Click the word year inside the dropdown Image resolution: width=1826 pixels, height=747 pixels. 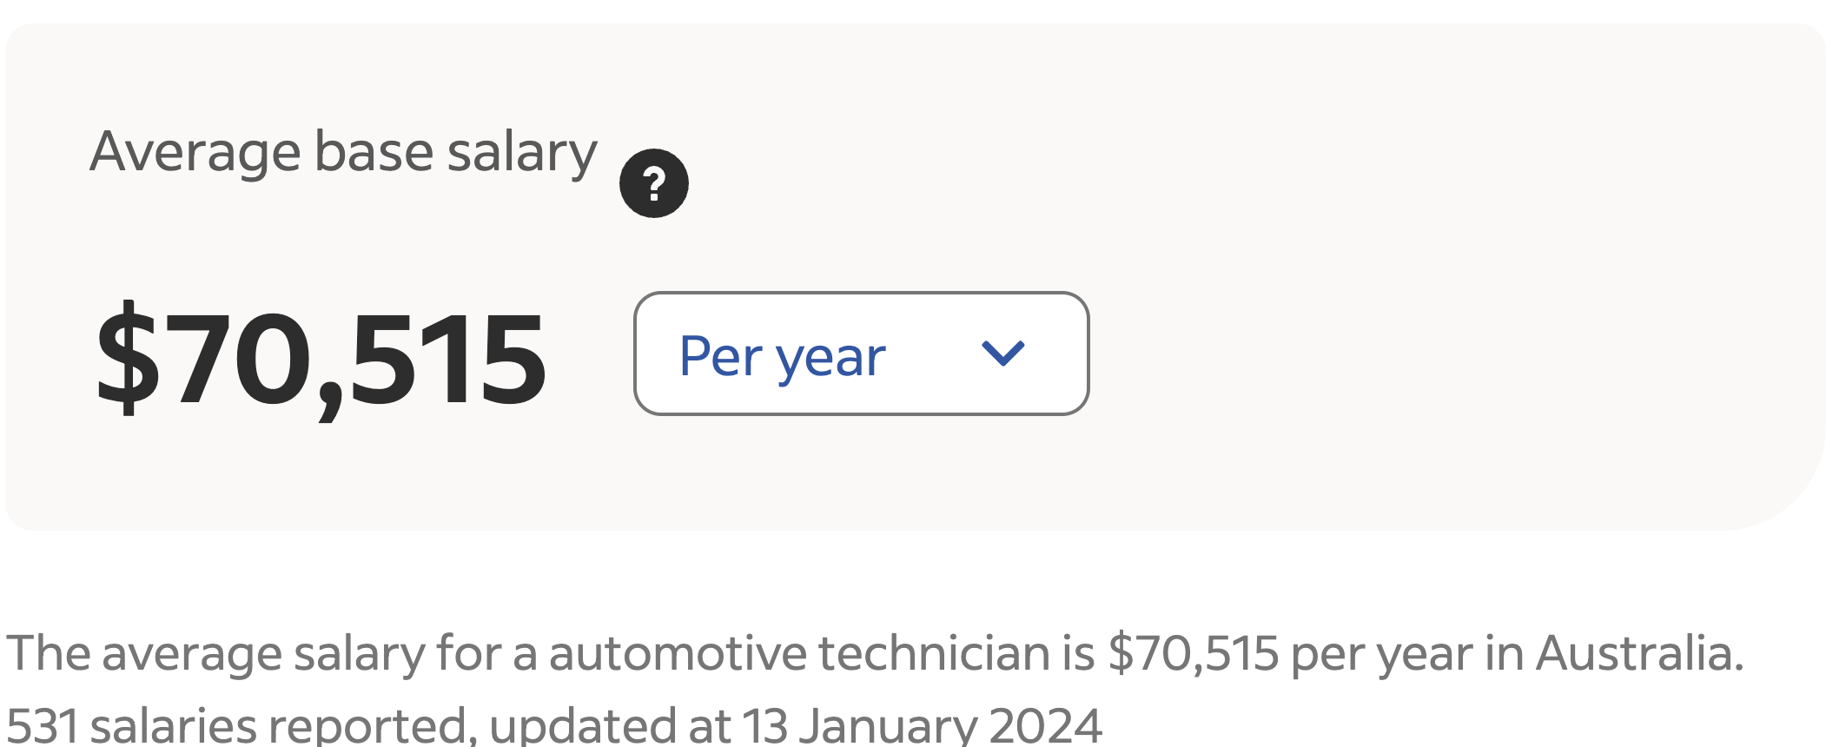[830, 358]
